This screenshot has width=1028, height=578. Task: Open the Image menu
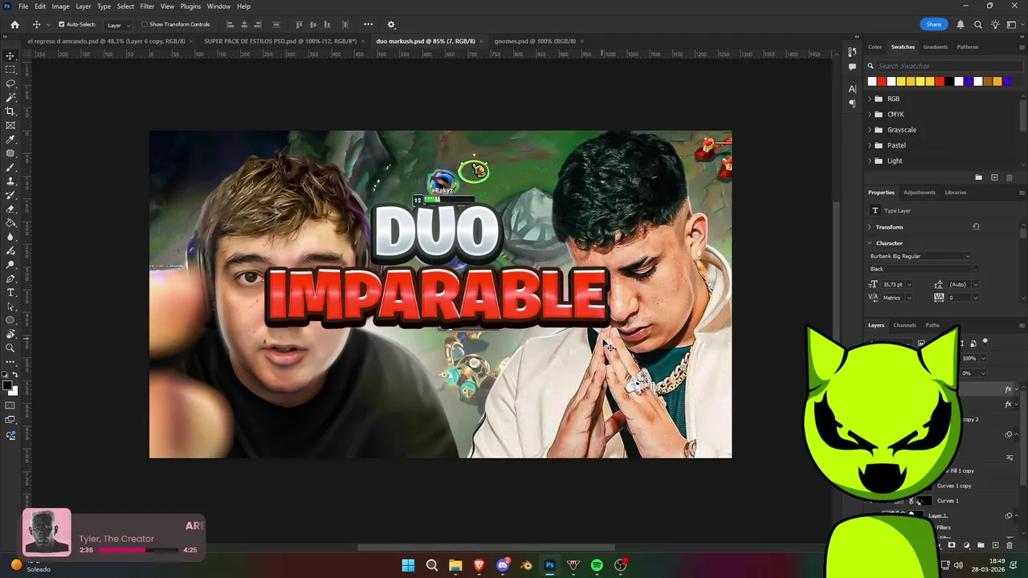tap(61, 6)
